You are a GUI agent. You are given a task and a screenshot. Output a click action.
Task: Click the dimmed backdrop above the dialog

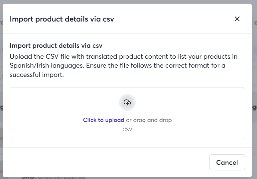128,2
